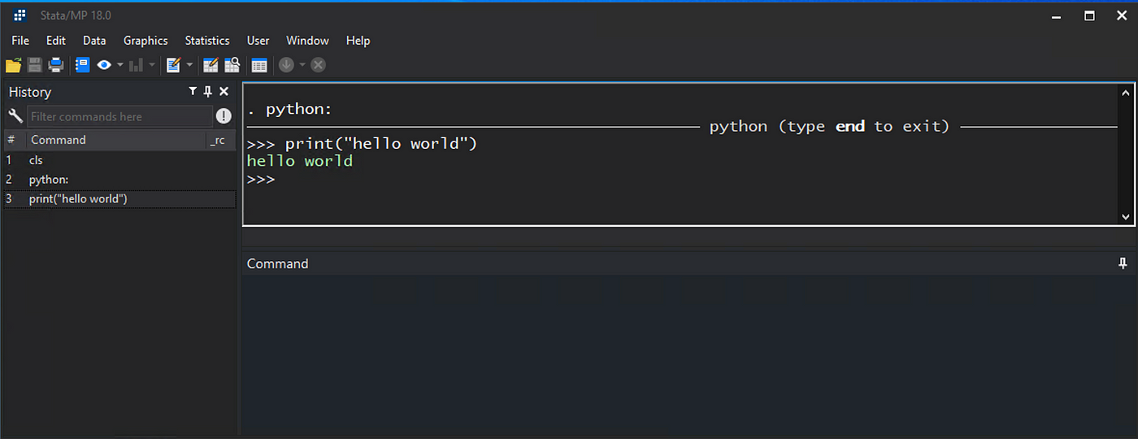
Task: Toggle the History panel pin
Action: [208, 92]
